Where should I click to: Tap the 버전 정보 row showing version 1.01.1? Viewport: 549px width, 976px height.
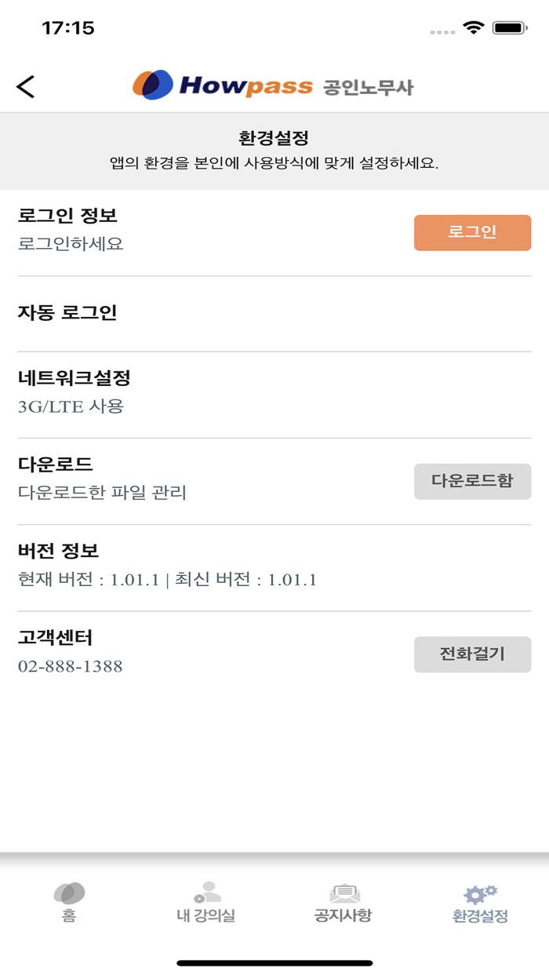(x=45, y=552)
